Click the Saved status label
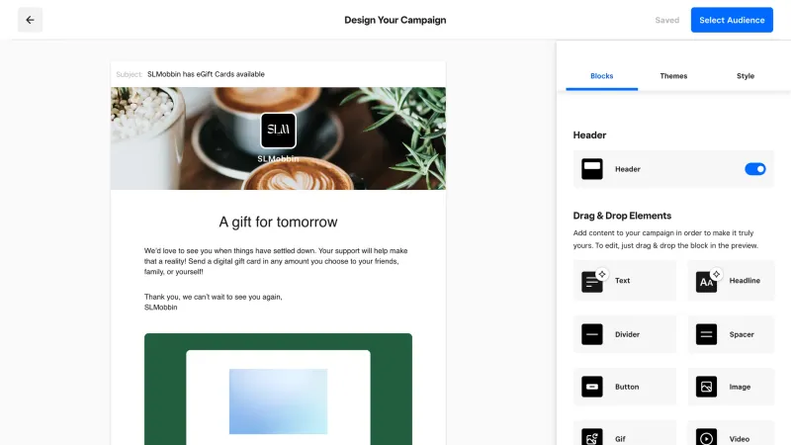 [666, 20]
